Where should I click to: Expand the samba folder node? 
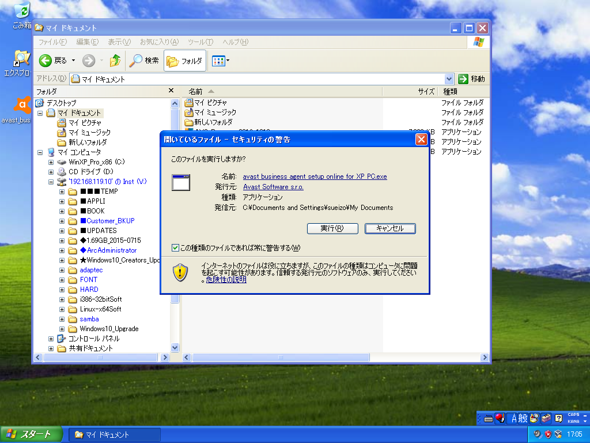pos(62,318)
